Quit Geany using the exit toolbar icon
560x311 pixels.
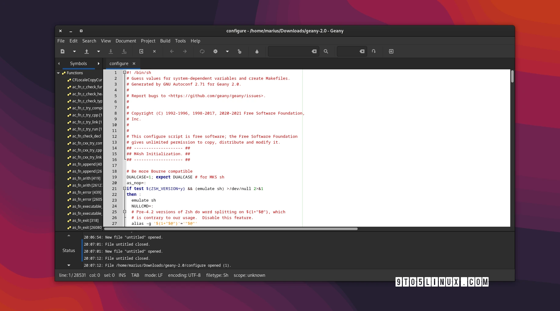tap(391, 51)
